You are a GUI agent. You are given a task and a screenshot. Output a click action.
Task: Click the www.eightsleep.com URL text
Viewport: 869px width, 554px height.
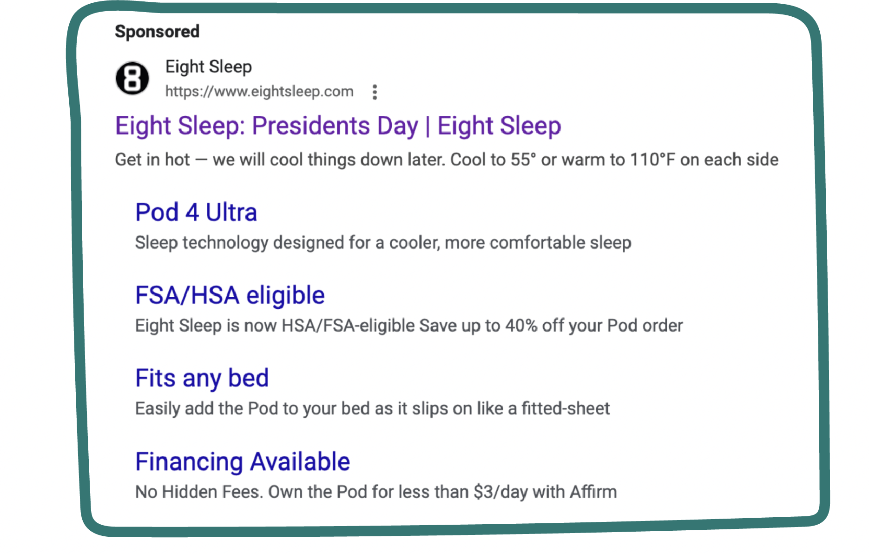click(259, 92)
